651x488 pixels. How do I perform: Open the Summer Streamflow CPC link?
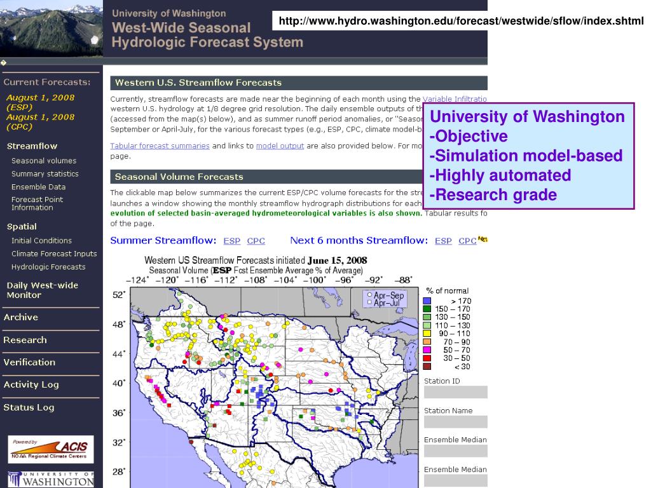point(256,241)
